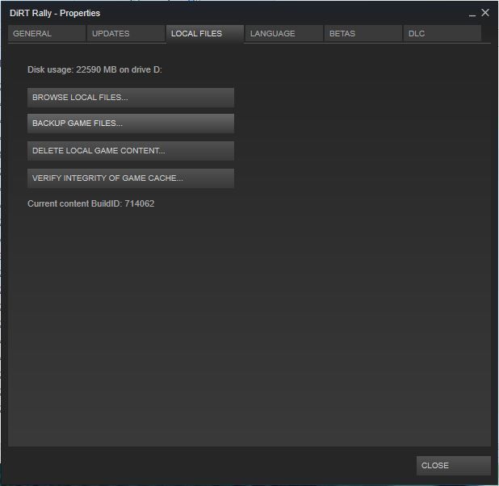Click the disk usage 22590 MB text
Screen dimensions: 499x486
pos(94,69)
